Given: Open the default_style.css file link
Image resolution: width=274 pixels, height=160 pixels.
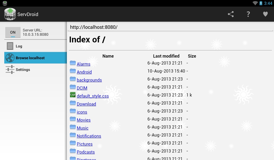Looking at the screenshot, I should pyautogui.click(x=93, y=96).
